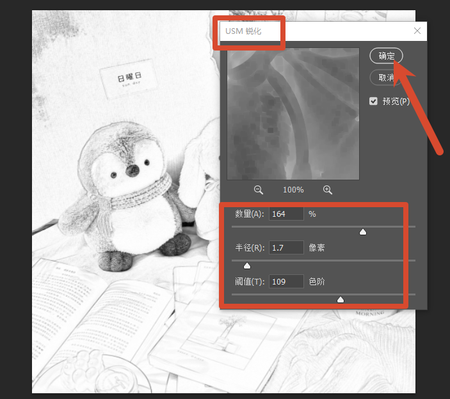Confirm sharpening with the 确定 button

[386, 56]
